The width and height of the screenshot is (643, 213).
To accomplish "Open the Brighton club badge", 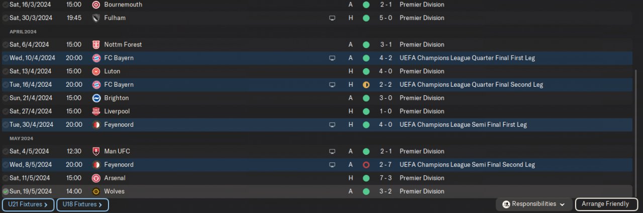I will point(96,98).
